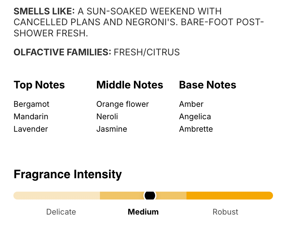Viewport: 290px width, 228px height.
Task: Click the Top Notes heading
Action: [39, 85]
